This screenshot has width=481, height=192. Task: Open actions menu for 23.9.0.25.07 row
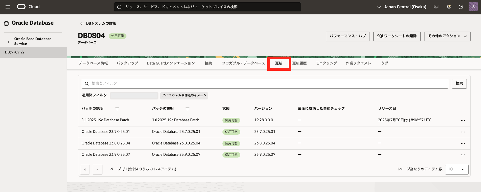pos(463,155)
